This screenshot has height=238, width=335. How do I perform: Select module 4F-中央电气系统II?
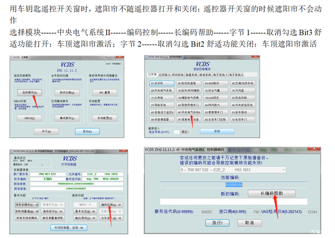189,113
